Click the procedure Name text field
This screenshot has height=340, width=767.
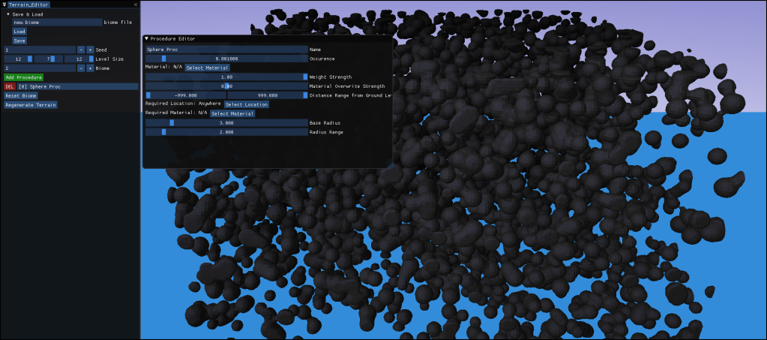point(226,49)
